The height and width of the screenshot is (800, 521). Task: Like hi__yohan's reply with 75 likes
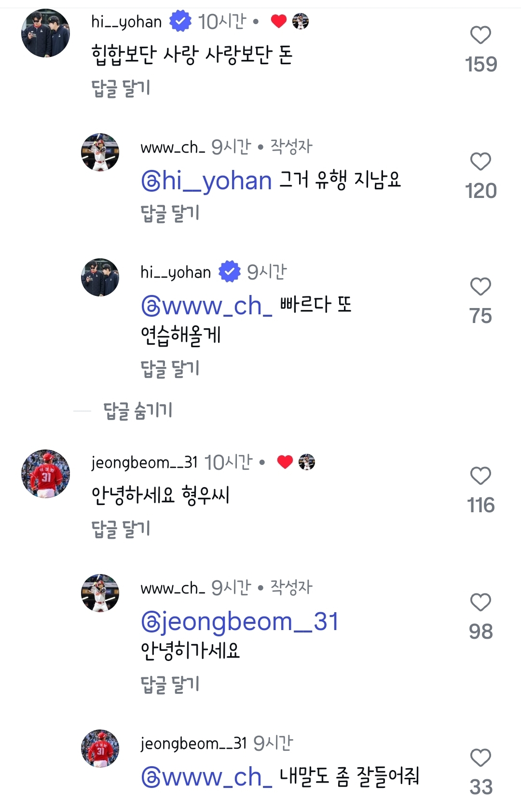480,287
